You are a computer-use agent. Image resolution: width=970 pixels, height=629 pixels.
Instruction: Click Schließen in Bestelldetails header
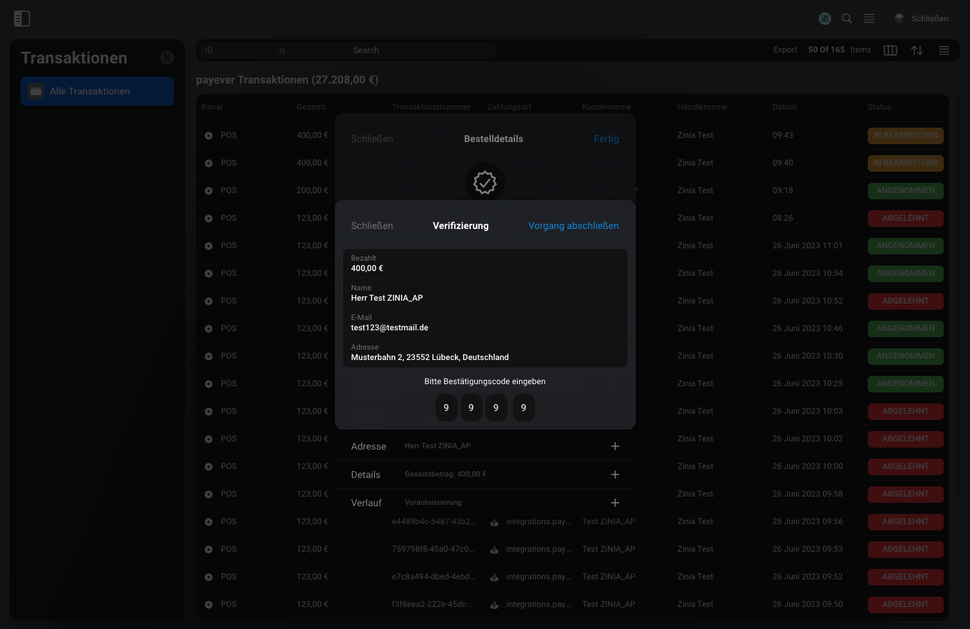pyautogui.click(x=372, y=139)
